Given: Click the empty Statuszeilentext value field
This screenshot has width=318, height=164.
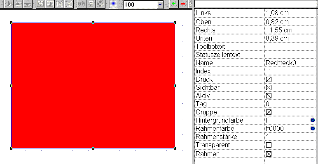Looking at the screenshot, I should click(290, 55).
